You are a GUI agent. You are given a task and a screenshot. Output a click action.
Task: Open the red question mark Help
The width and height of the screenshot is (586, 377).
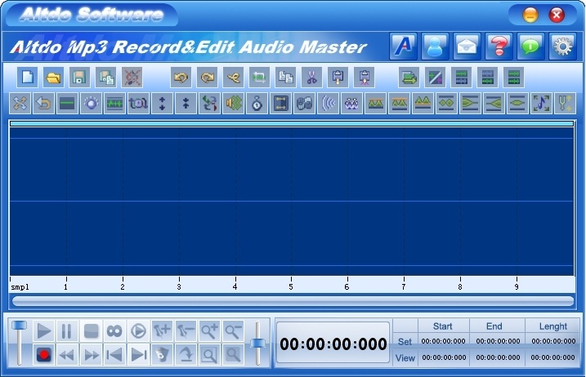point(499,47)
